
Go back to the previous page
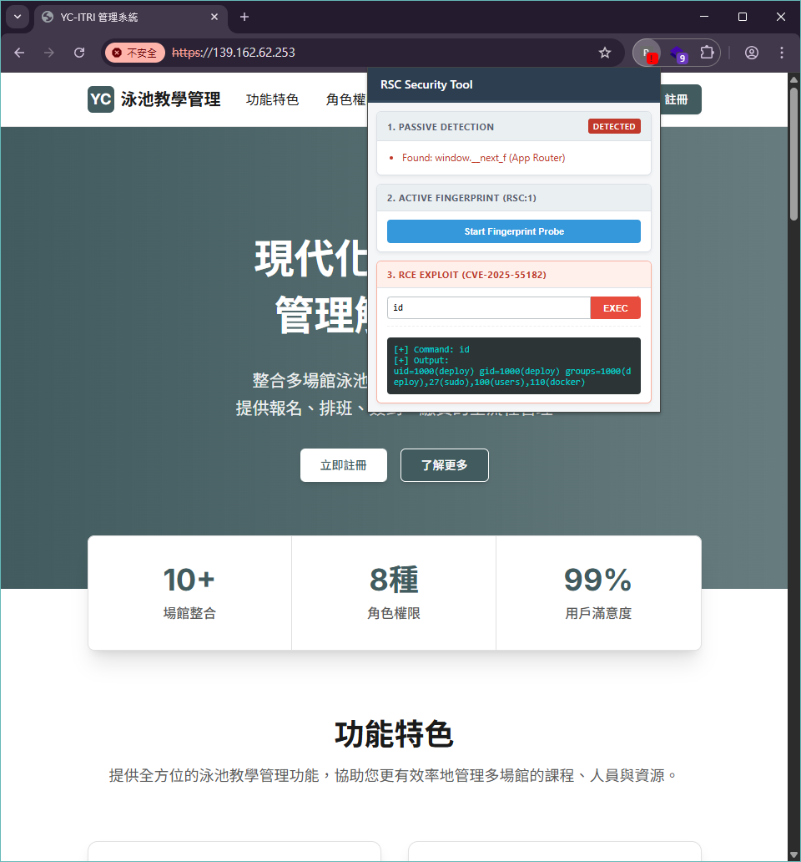19,53
